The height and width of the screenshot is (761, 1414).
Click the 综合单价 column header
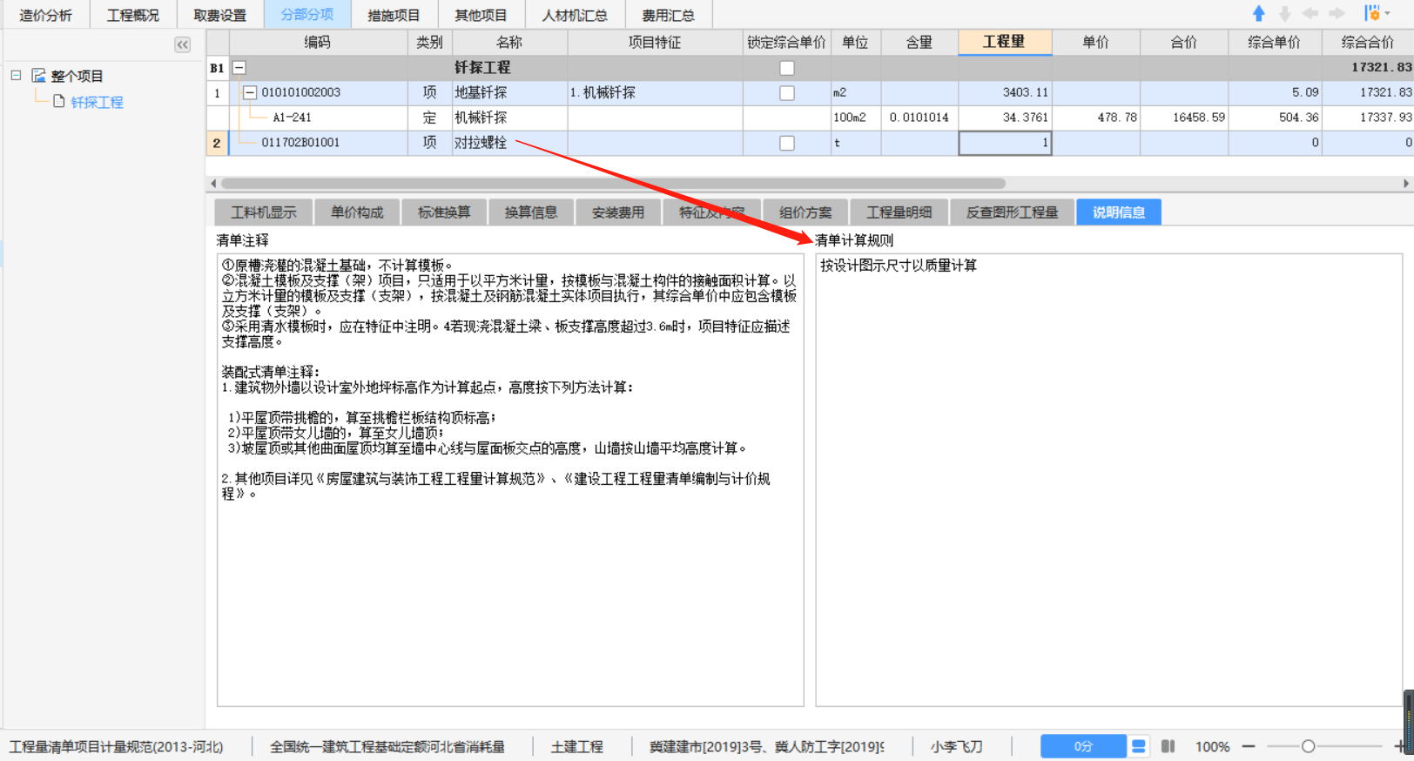tap(1274, 42)
